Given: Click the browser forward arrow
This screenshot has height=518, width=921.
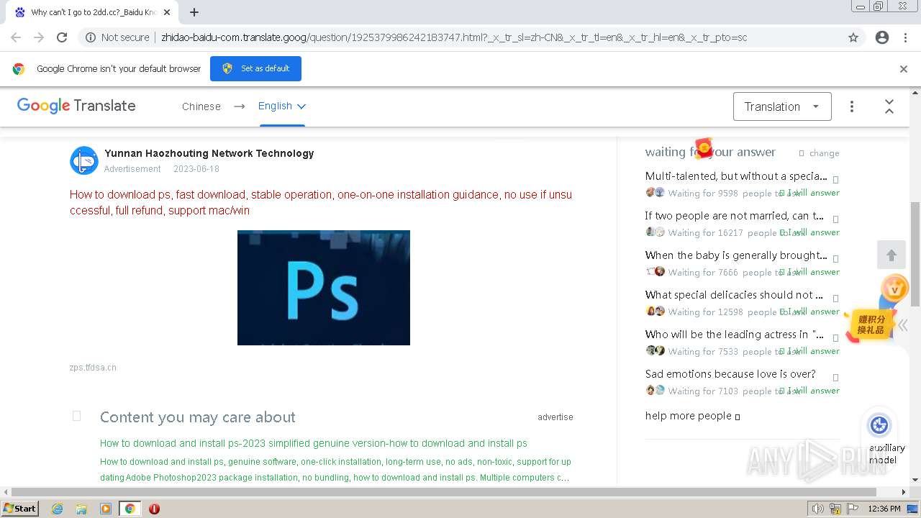Looking at the screenshot, I should [39, 37].
